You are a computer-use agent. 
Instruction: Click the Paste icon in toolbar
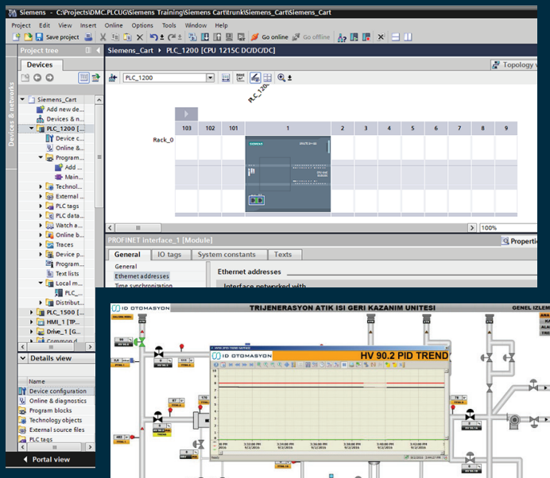(x=127, y=37)
